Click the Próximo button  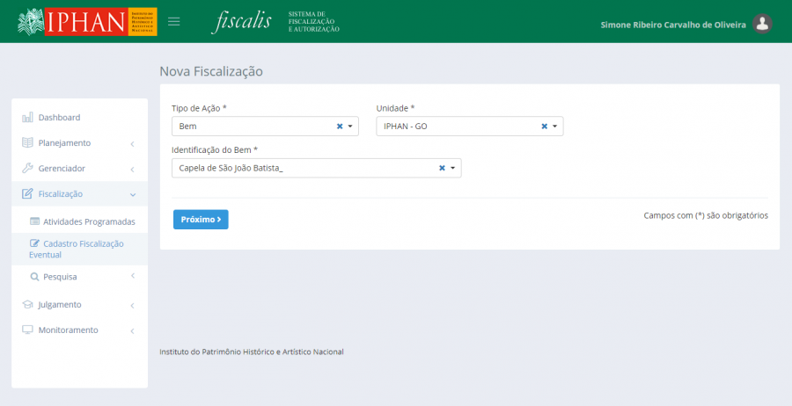click(x=201, y=220)
